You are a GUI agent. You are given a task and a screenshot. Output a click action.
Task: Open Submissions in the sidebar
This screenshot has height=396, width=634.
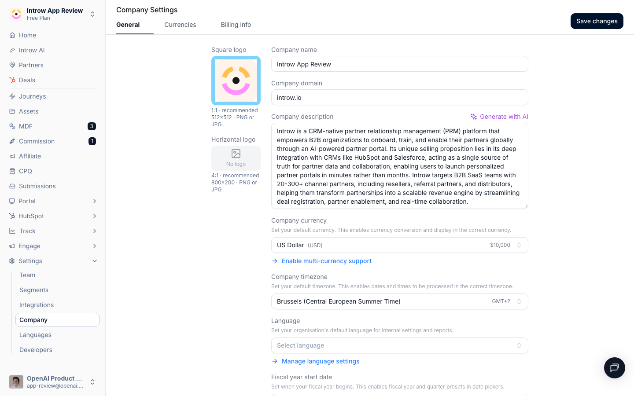[37, 186]
